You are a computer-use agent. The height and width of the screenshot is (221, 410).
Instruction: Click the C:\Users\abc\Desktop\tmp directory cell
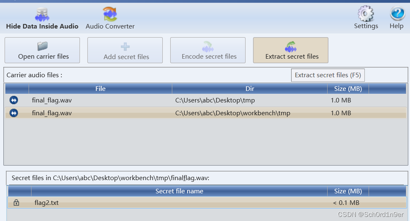(x=215, y=100)
